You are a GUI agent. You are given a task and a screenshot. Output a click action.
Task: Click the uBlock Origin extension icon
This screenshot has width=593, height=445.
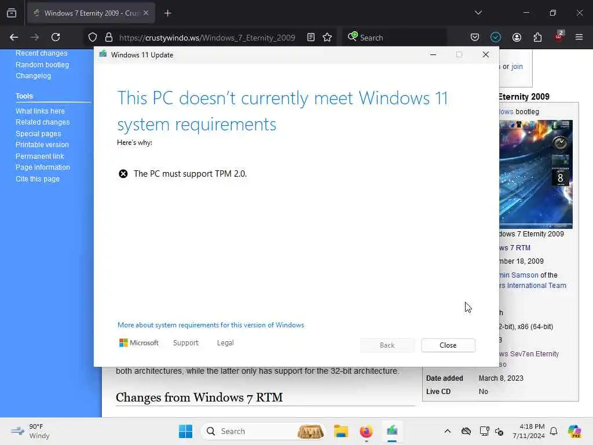coord(559,37)
